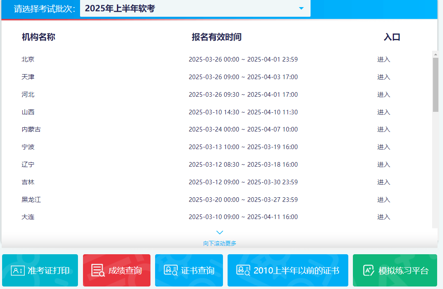Click the 模拟练习平台 A+ paper icon

pos(368,271)
